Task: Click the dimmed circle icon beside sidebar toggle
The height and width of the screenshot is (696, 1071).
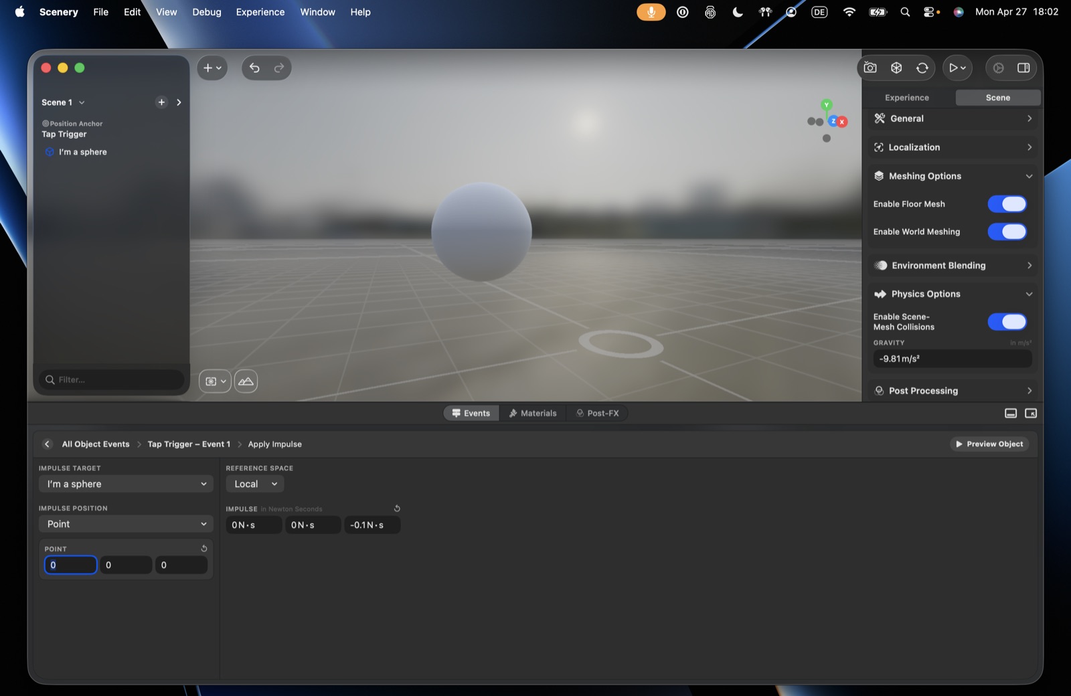Action: coord(998,68)
